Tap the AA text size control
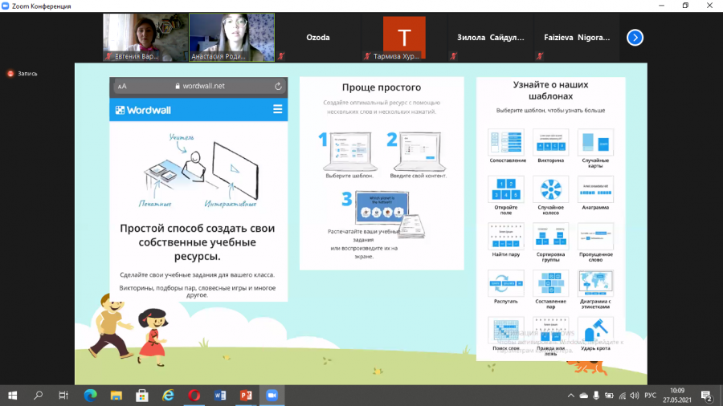Image resolution: width=723 pixels, height=406 pixels. pyautogui.click(x=122, y=86)
